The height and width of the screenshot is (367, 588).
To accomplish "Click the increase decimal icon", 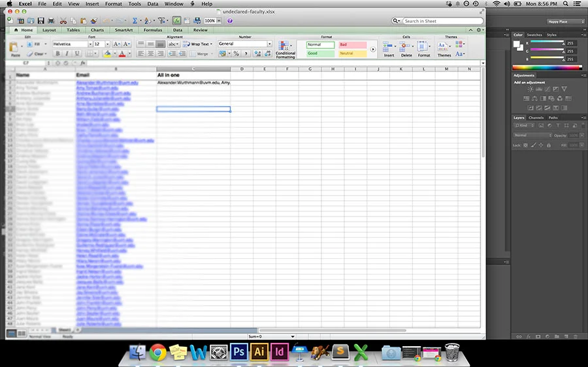I will point(257,53).
